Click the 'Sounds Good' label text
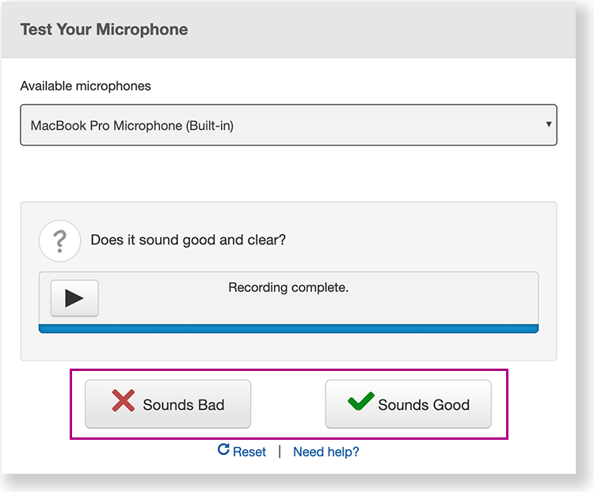This screenshot has width=594, height=492. tap(424, 405)
